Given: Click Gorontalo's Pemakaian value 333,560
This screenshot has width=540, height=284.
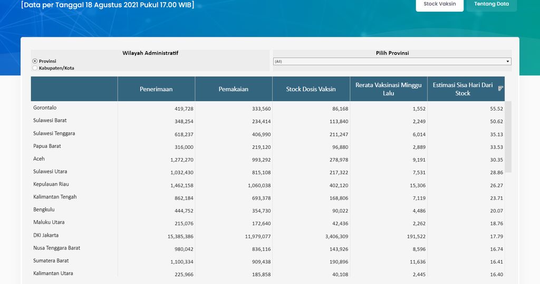Looking at the screenshot, I should click(x=262, y=109).
